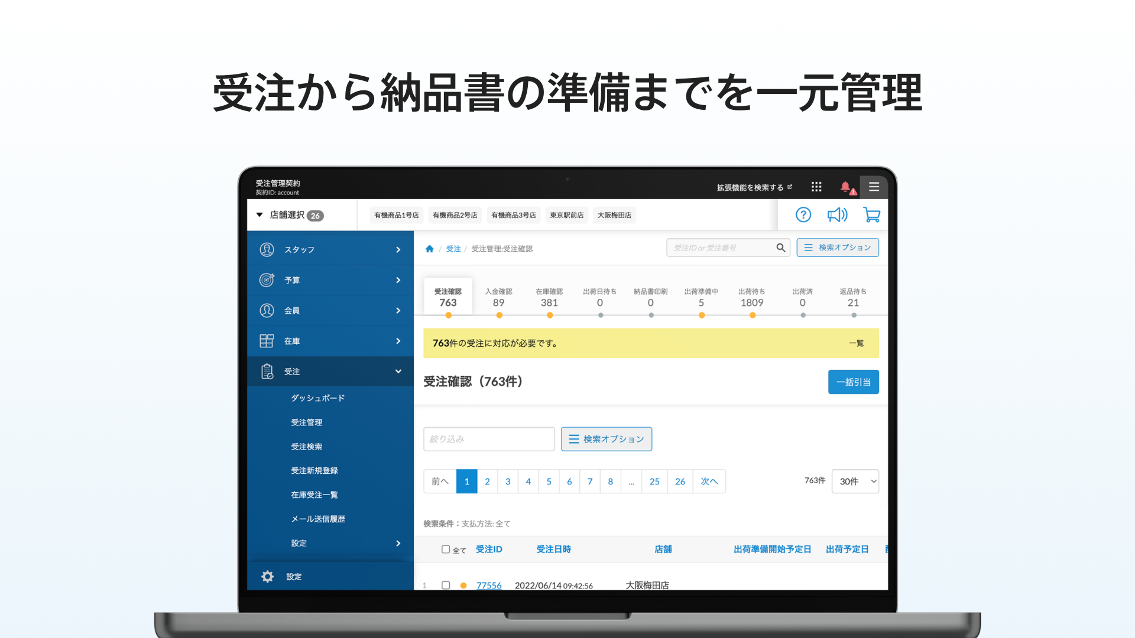
Task: Open order link 77556
Action: point(489,585)
